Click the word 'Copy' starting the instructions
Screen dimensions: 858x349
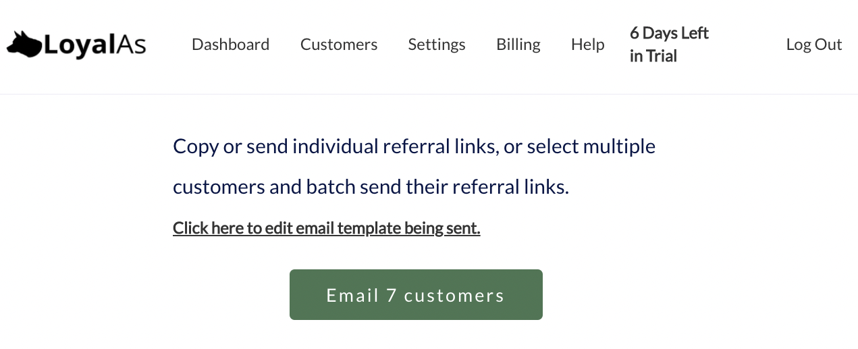(x=196, y=146)
